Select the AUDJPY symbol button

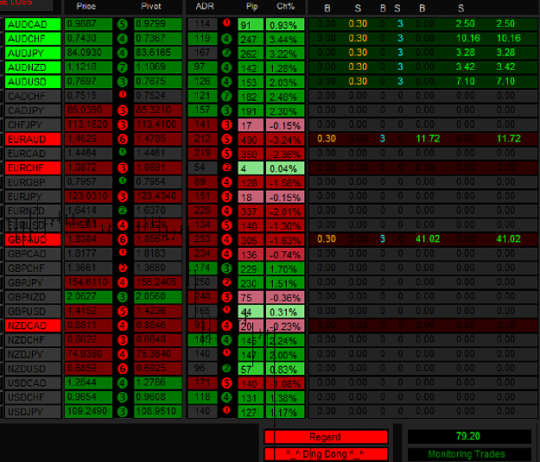coord(33,54)
